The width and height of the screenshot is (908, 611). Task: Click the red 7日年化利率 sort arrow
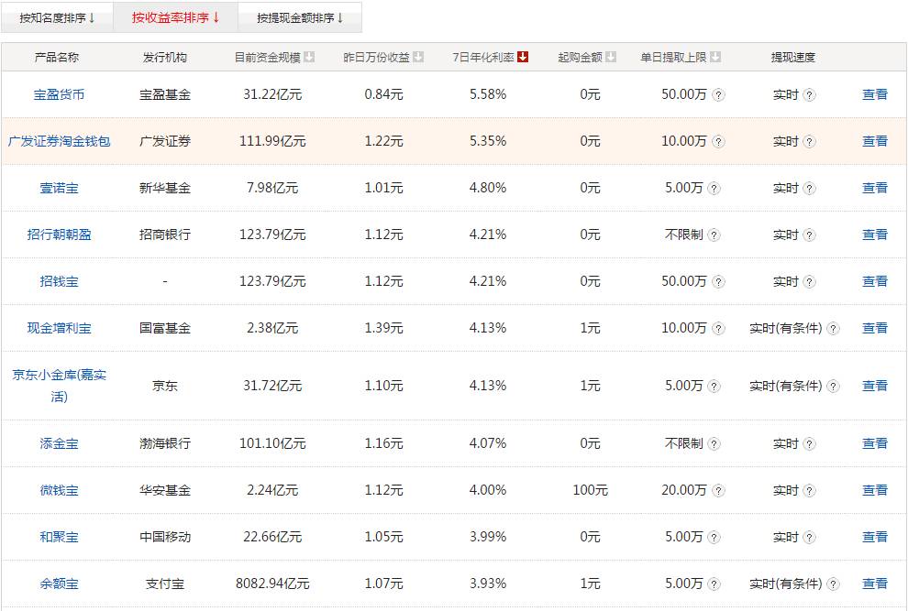(x=523, y=57)
